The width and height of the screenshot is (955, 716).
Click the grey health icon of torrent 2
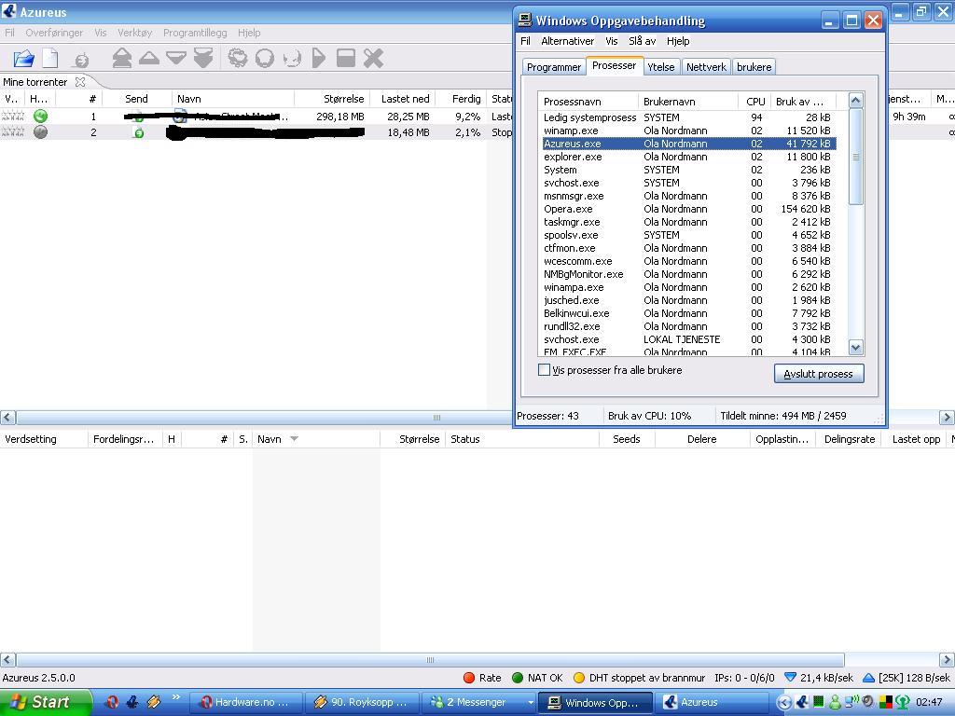coord(40,131)
